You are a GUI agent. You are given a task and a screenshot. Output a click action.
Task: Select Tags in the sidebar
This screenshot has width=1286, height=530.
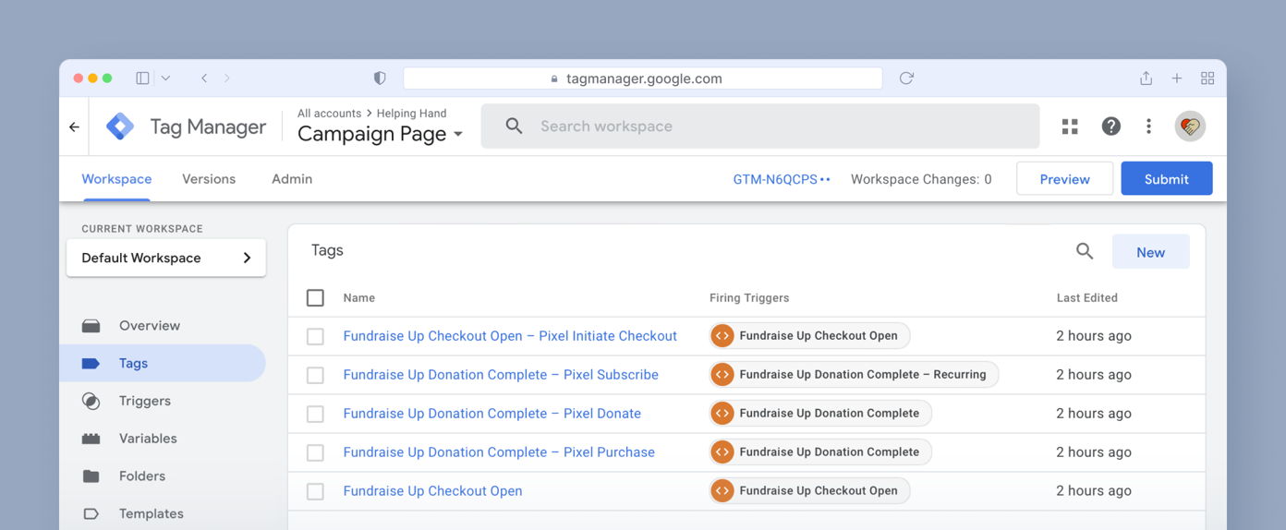pos(163,363)
